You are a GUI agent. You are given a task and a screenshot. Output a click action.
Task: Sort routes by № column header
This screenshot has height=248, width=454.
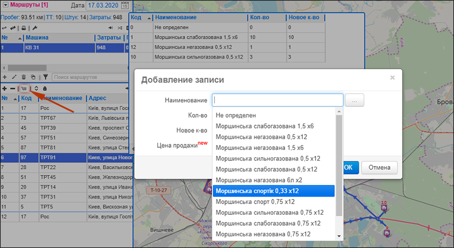tap(12, 38)
